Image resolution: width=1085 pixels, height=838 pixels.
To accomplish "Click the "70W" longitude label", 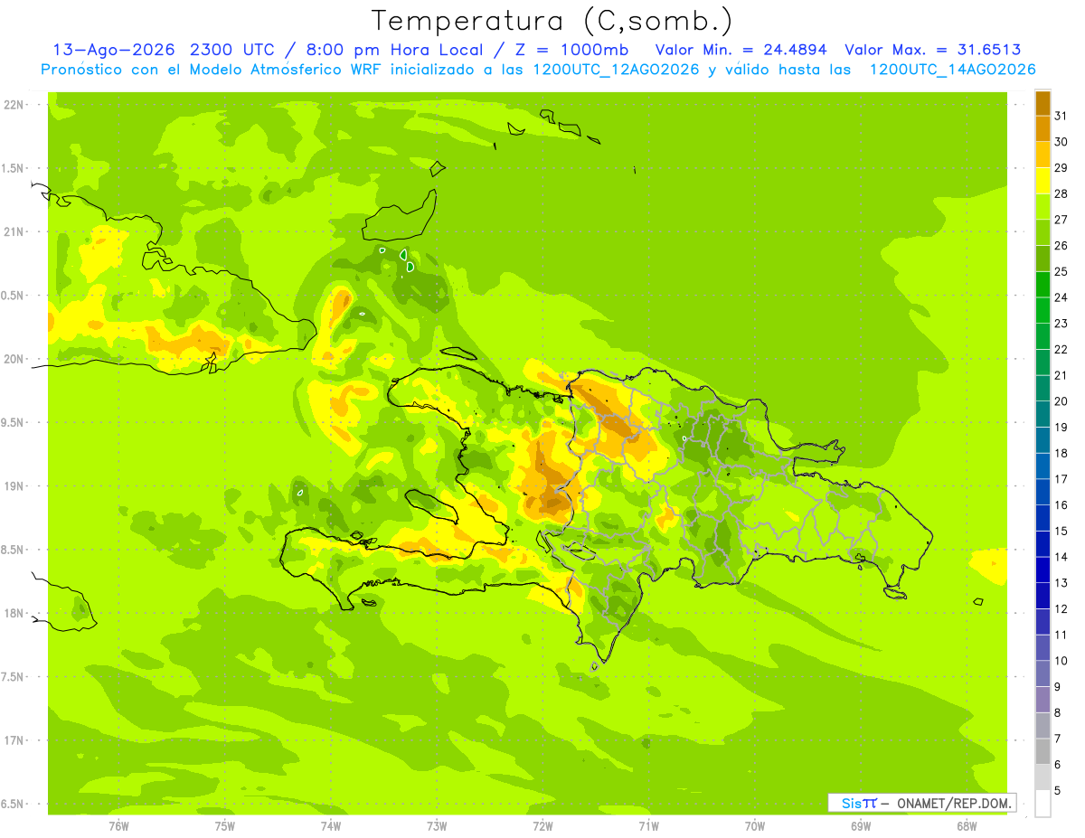I will (755, 826).
